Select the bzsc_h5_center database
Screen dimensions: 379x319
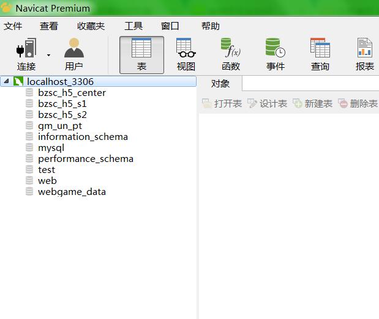[72, 93]
